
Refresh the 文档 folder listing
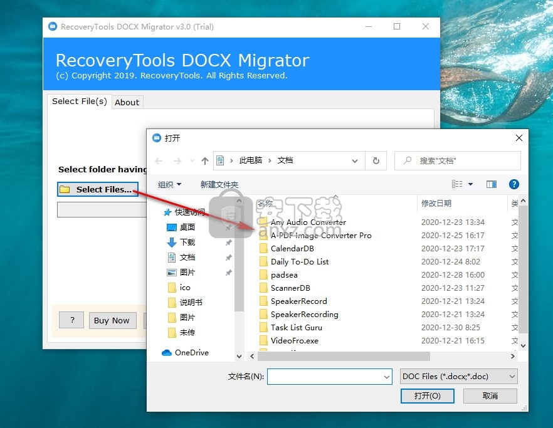376,161
